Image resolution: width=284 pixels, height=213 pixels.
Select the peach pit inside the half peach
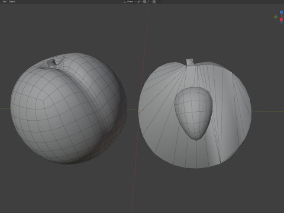click(x=193, y=114)
